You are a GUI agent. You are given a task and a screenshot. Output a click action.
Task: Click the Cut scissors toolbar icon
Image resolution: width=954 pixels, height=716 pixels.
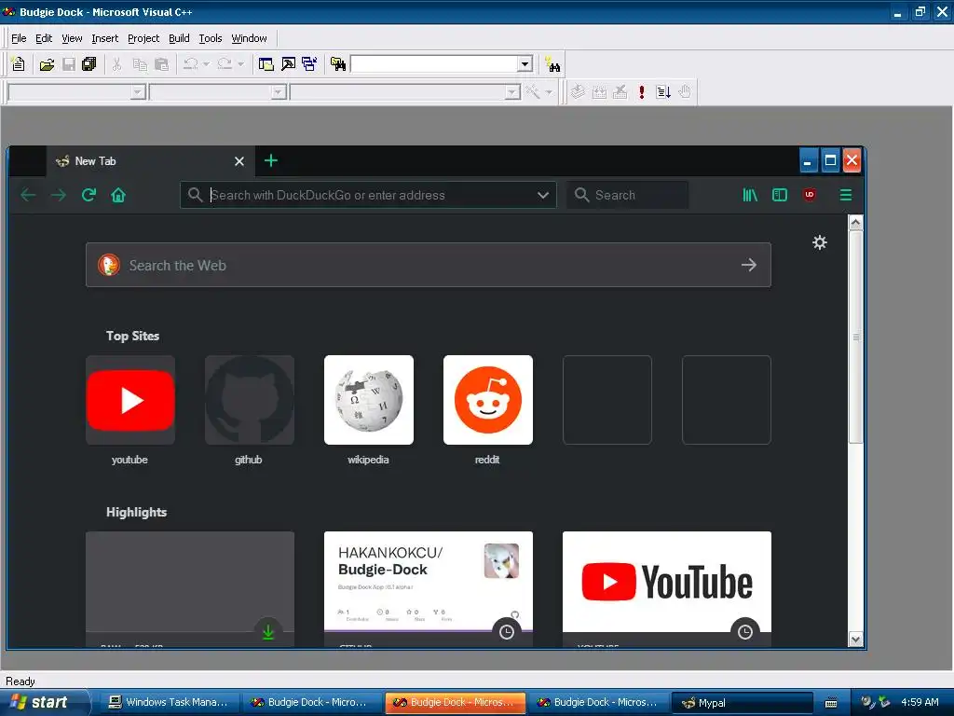pos(116,64)
